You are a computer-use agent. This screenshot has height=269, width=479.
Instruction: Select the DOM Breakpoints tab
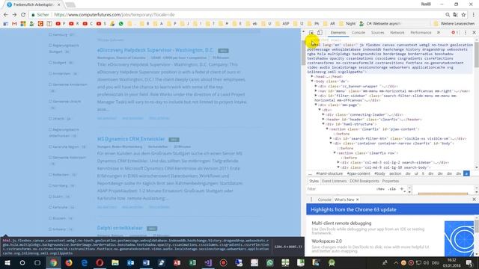pyautogui.click(x=364, y=181)
